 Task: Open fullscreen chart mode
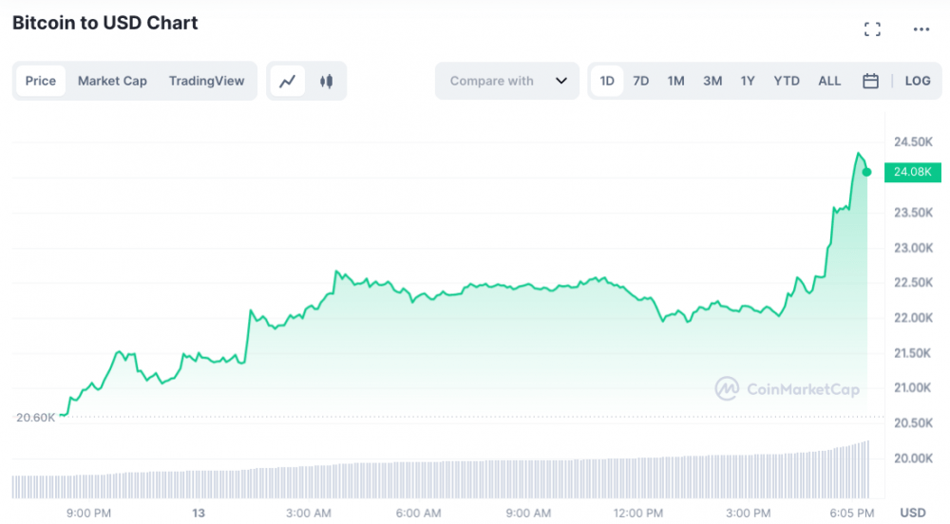[x=872, y=29]
